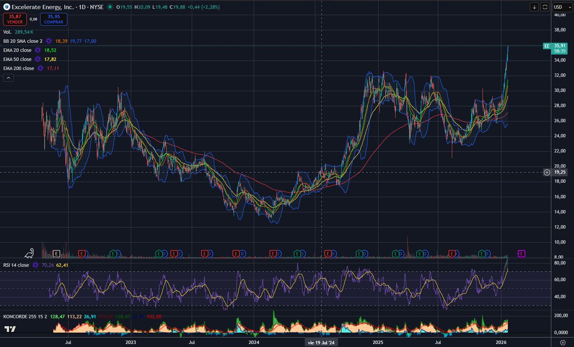Screen dimensions: 574x347
Task: Click the vie 19 Jul '24 date label
Action: click(x=321, y=343)
